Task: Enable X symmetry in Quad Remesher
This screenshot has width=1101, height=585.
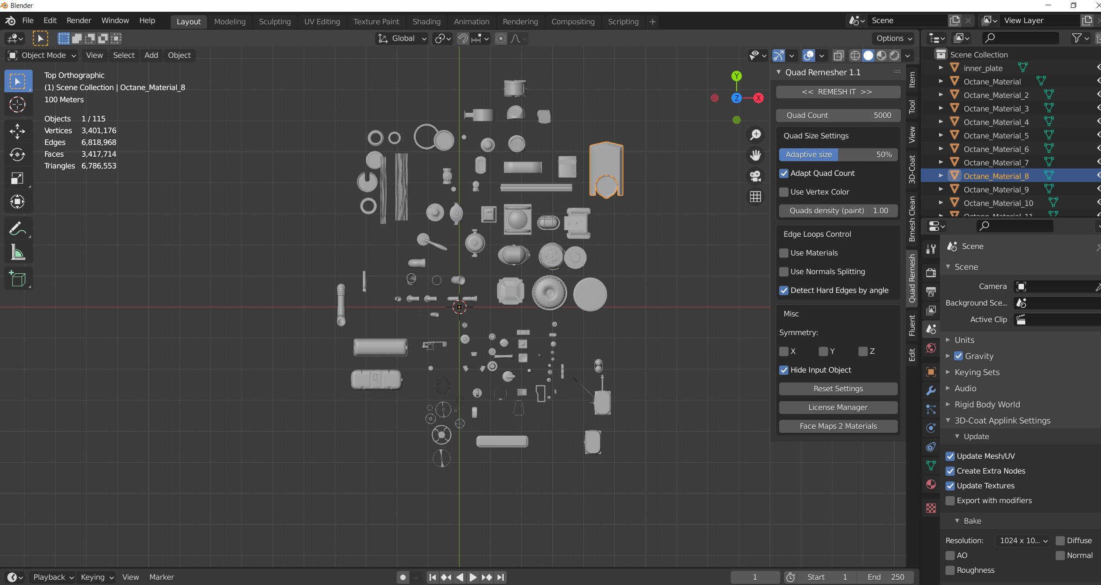Action: pyautogui.click(x=784, y=351)
